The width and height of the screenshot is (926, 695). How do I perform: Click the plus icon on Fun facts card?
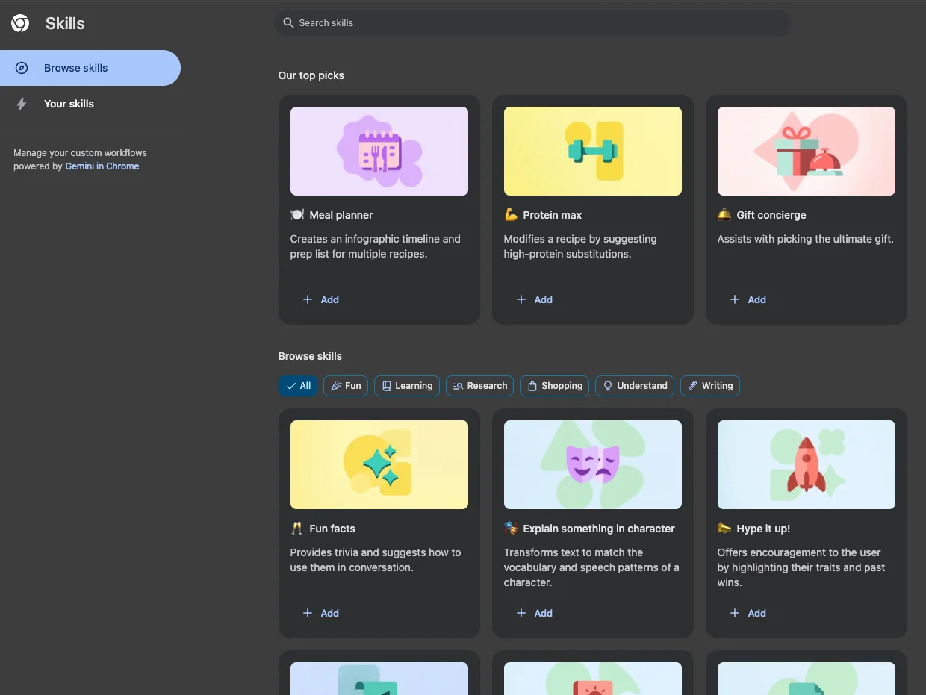coord(308,613)
